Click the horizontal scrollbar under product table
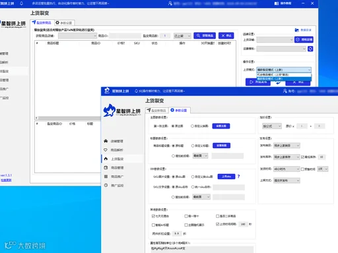This screenshot has width=338, height=253. [x=69, y=118]
